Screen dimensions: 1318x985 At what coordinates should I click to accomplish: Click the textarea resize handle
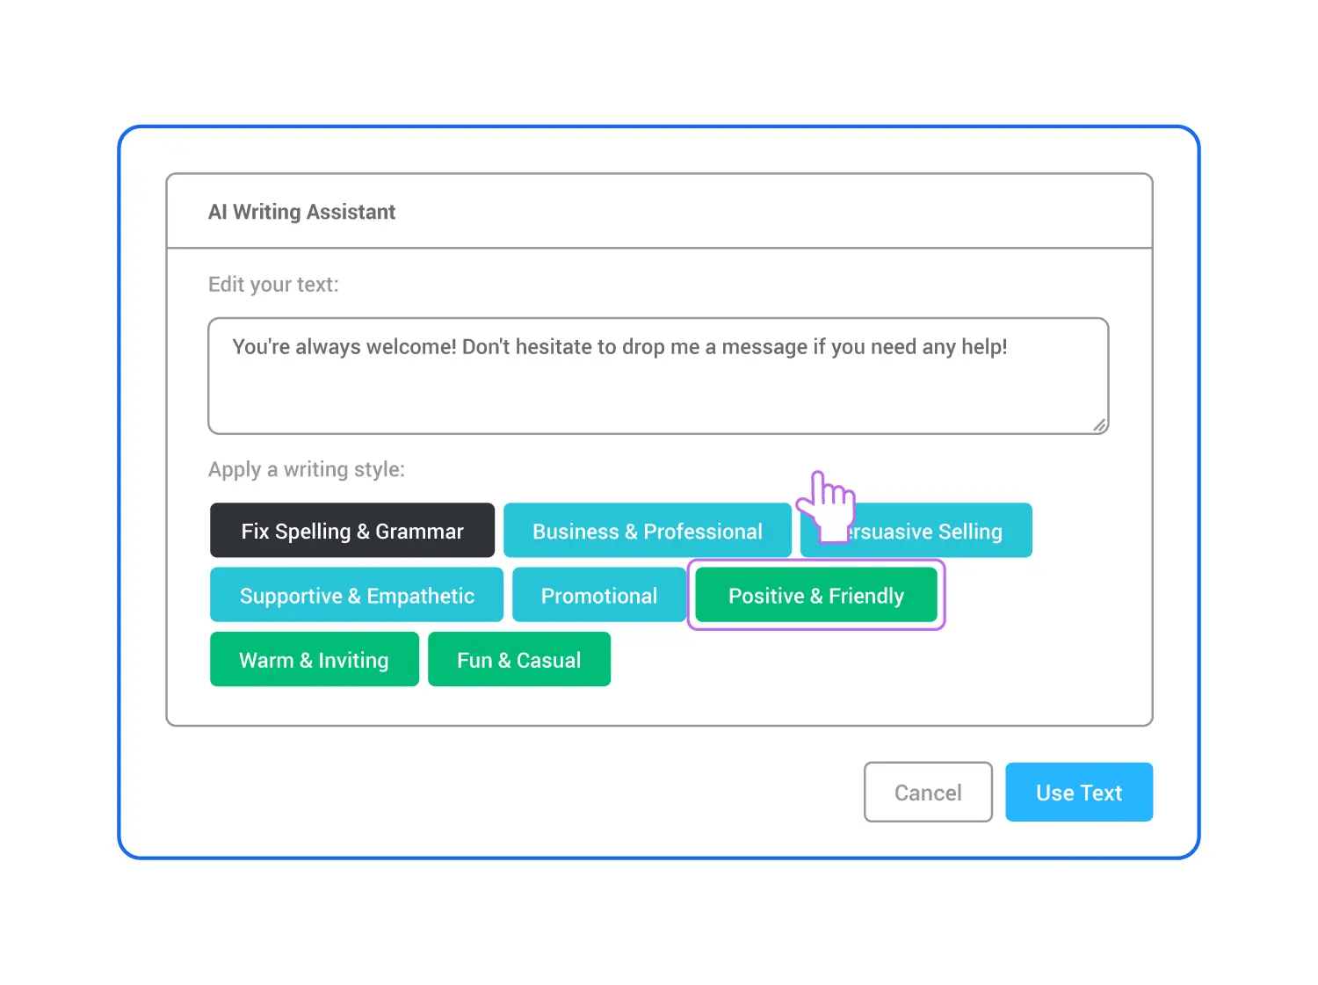pos(1099,426)
